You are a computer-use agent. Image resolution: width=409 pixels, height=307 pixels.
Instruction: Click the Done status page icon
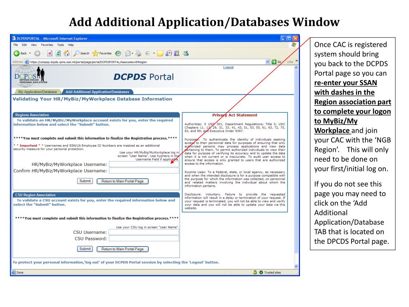click(14, 272)
